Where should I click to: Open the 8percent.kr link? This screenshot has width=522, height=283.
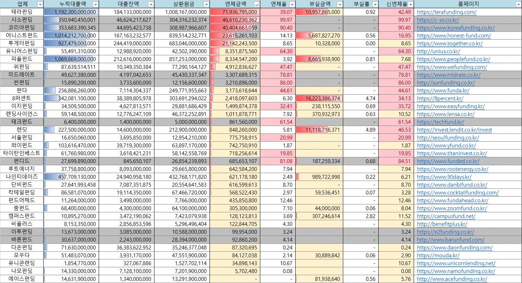pos(440,98)
